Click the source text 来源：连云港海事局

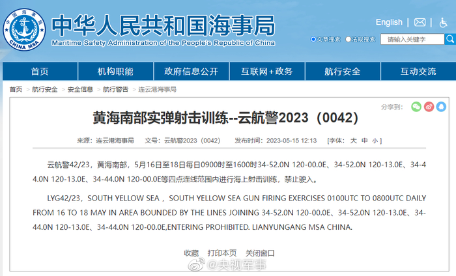coord(106,141)
